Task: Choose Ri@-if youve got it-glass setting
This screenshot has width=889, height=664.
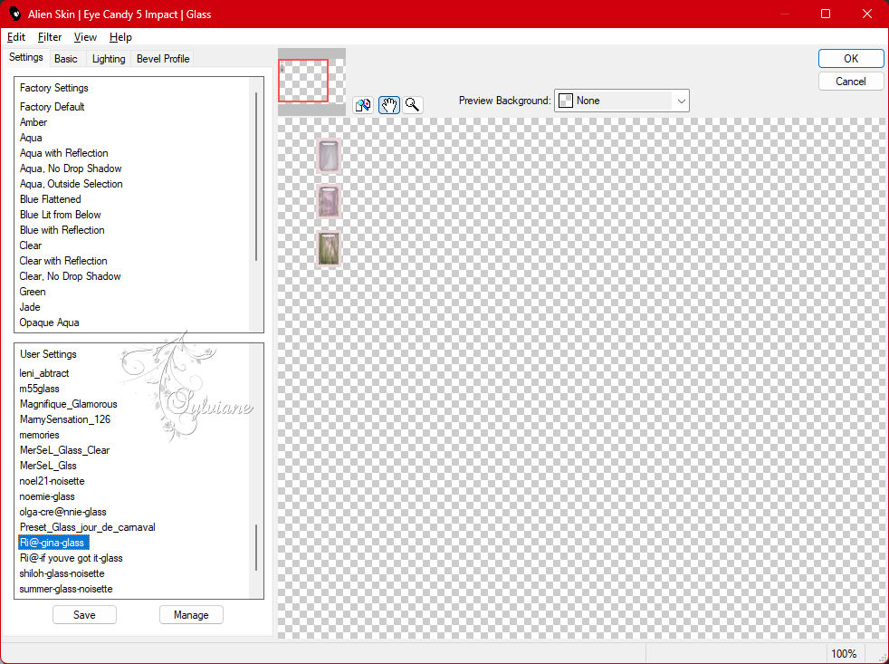Action: (71, 558)
